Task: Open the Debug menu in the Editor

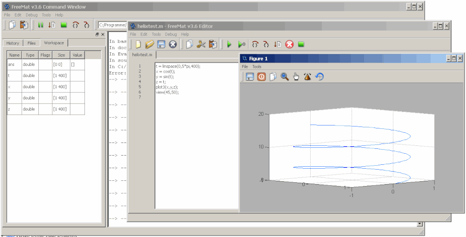Action: (171, 34)
